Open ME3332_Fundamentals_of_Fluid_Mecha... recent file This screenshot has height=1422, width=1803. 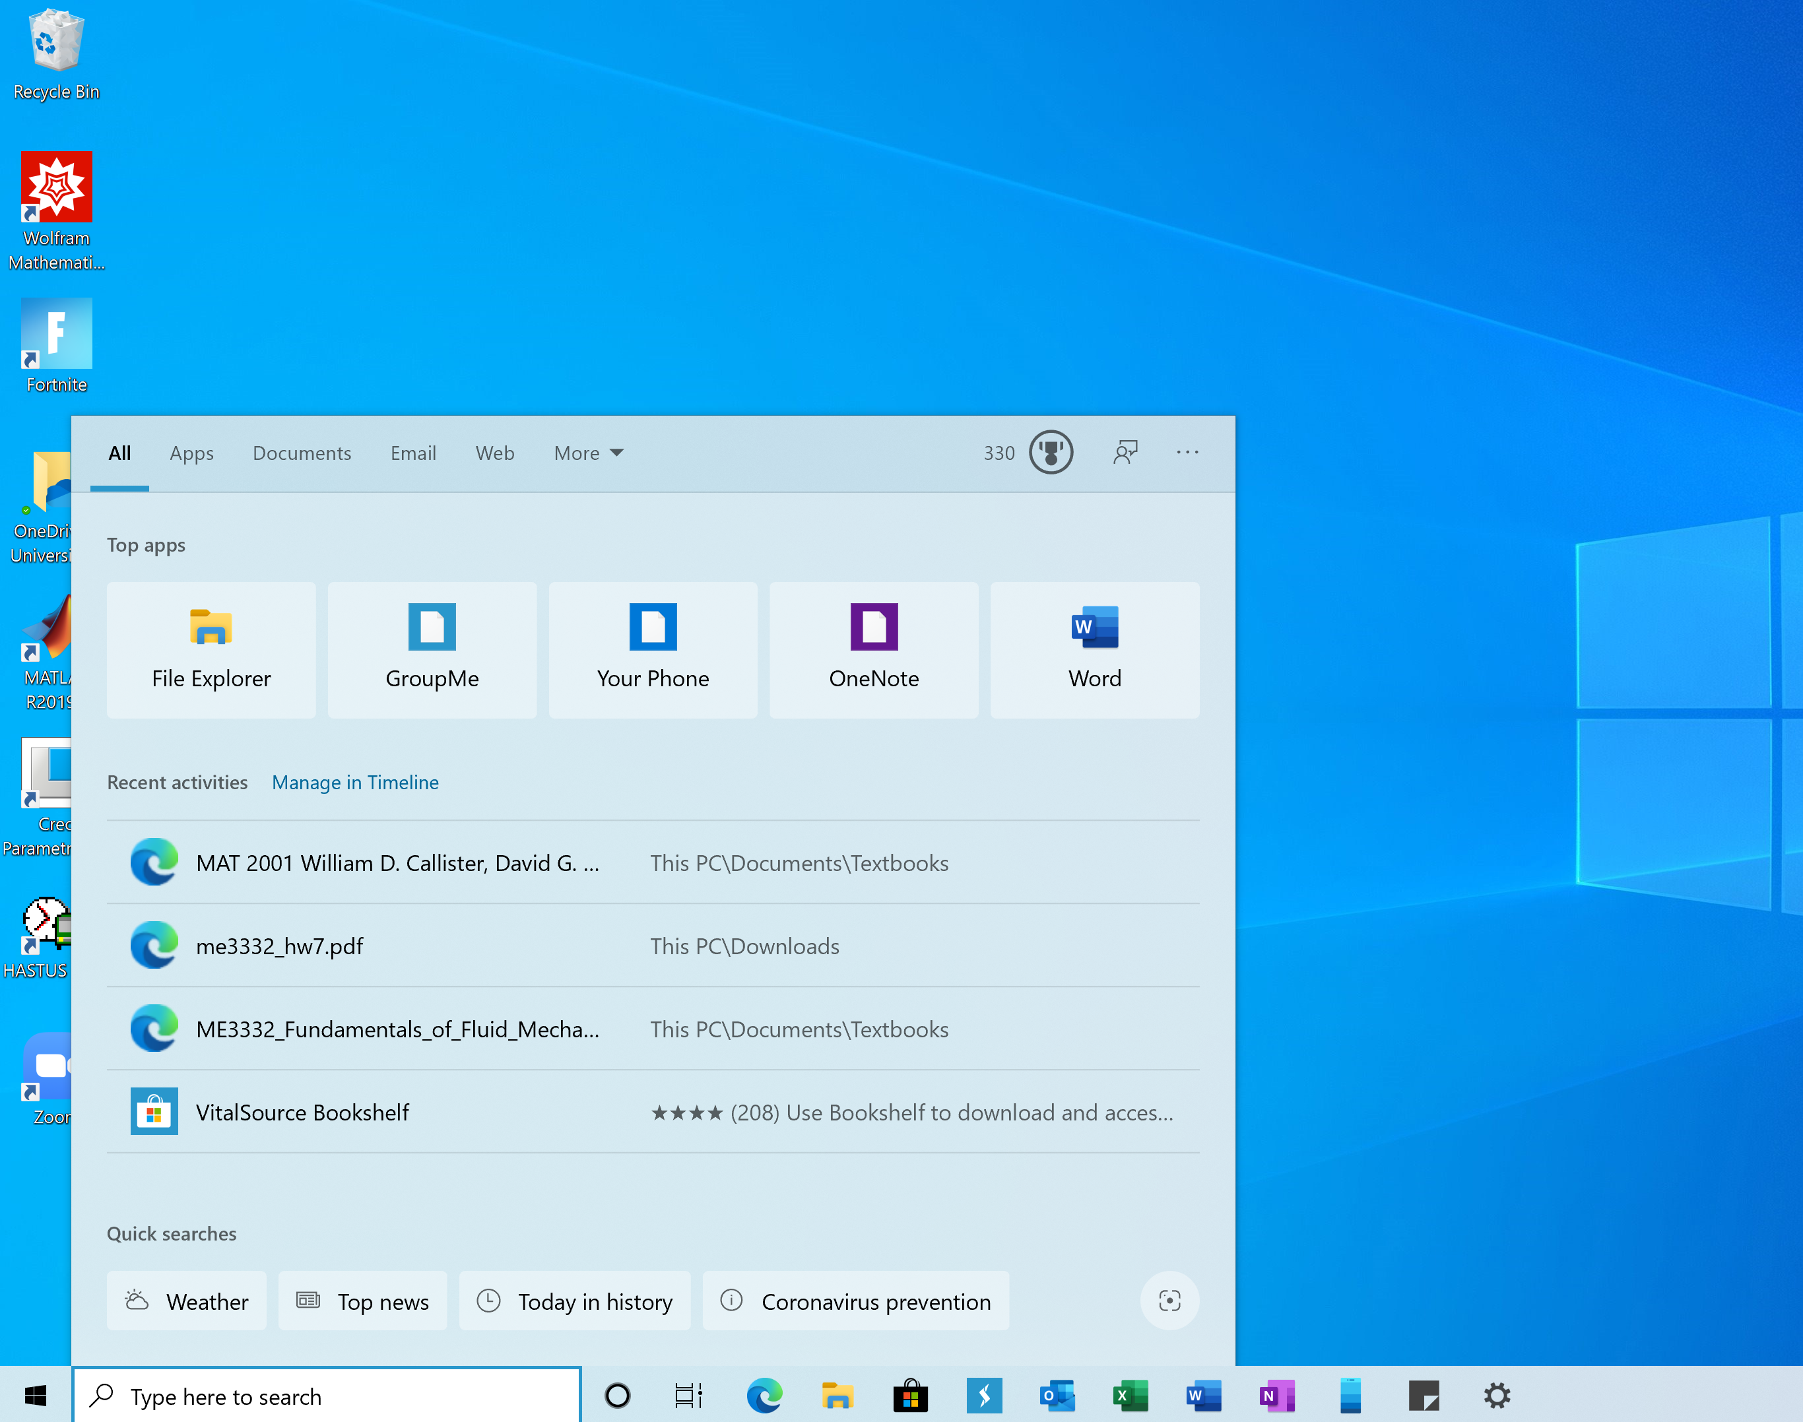(x=653, y=1029)
